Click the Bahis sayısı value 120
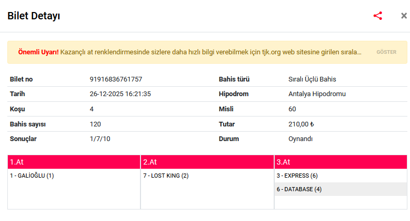410x221 pixels. (95, 124)
